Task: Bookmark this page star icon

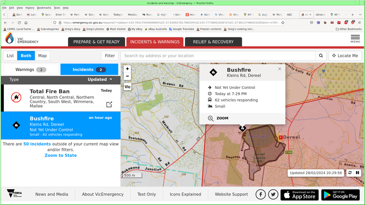Action: point(283,23)
